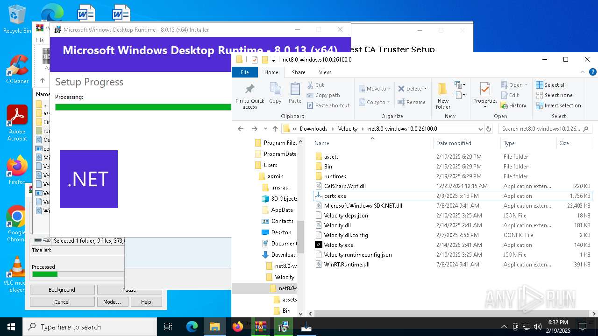
Task: Click Help button in WinRAR dialog
Action: pos(146,302)
